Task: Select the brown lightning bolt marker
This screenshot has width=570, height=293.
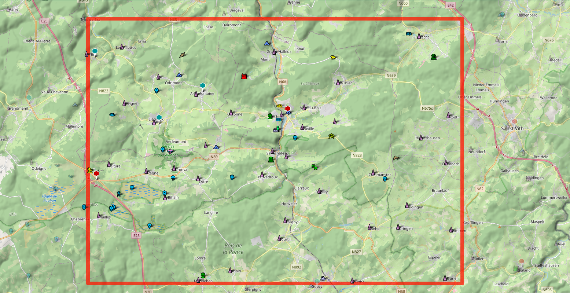Action: coord(182,55)
